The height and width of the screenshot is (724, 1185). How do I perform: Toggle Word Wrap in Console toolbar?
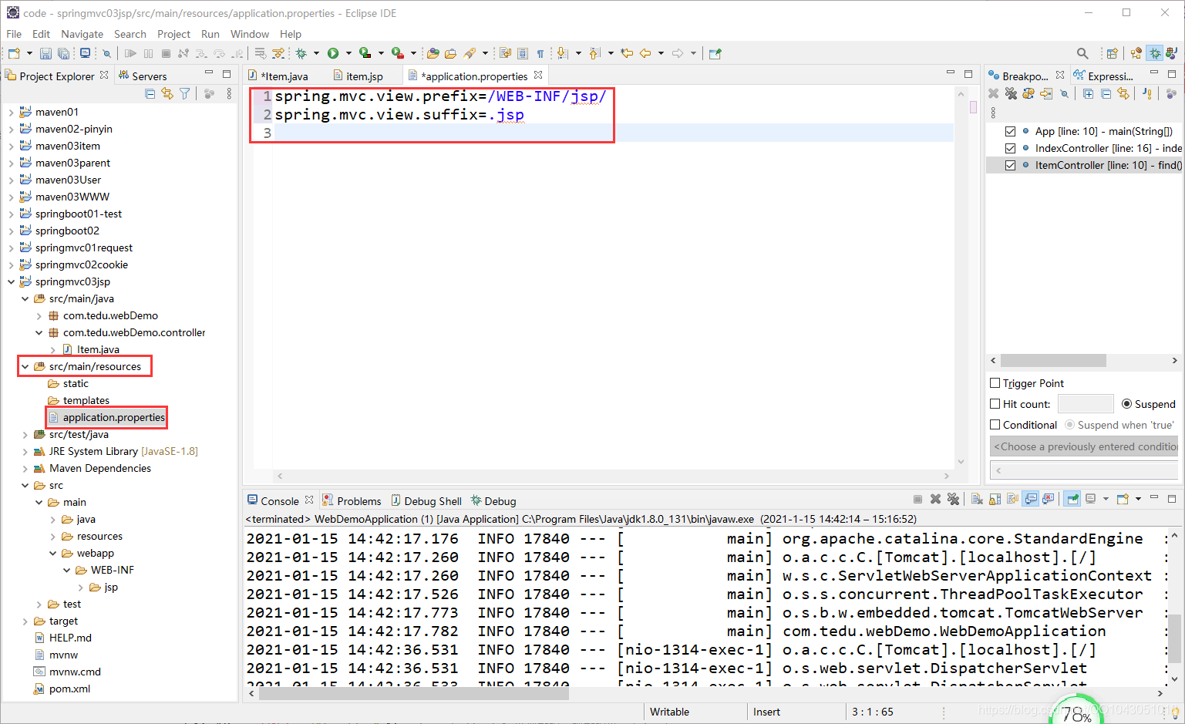pyautogui.click(x=1012, y=499)
